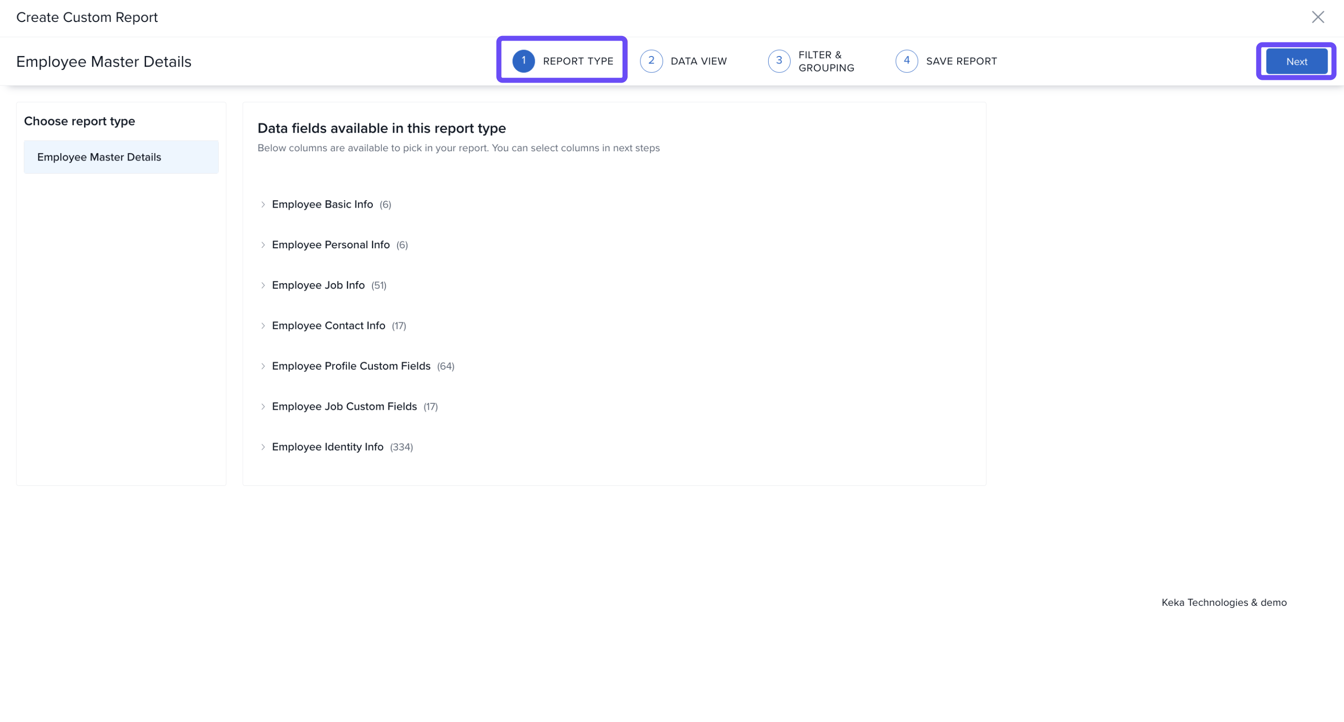Expand Employee Job Info chevron
Viewport: 1344px width, 722px height.
[x=263, y=285]
